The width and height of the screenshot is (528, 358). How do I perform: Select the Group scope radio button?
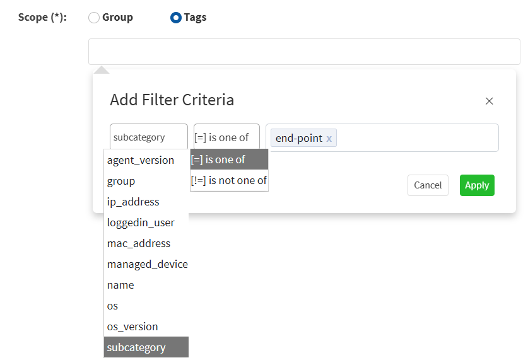[x=94, y=18]
